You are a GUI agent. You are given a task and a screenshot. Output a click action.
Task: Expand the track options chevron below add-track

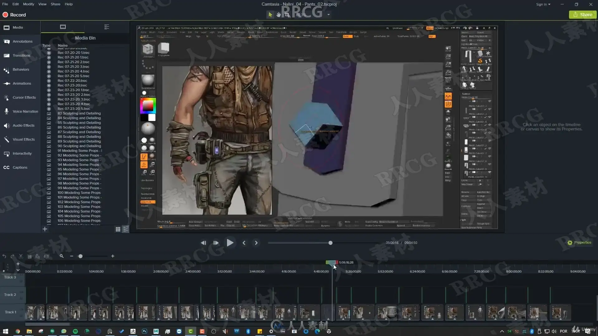pyautogui.click(x=18, y=270)
